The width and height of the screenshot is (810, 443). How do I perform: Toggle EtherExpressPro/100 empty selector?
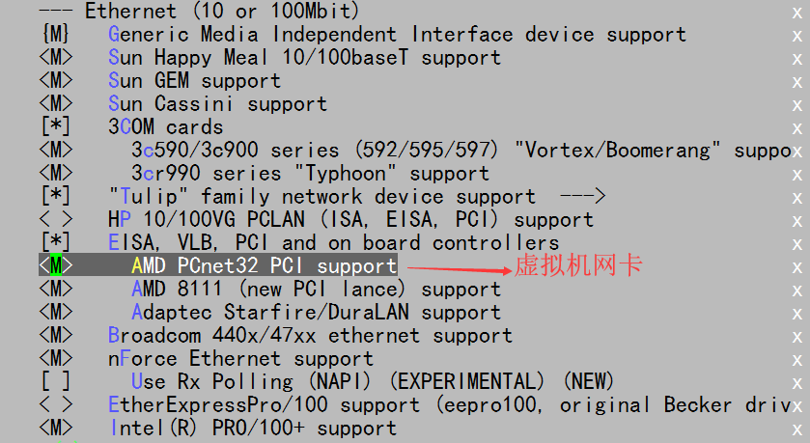coord(56,404)
